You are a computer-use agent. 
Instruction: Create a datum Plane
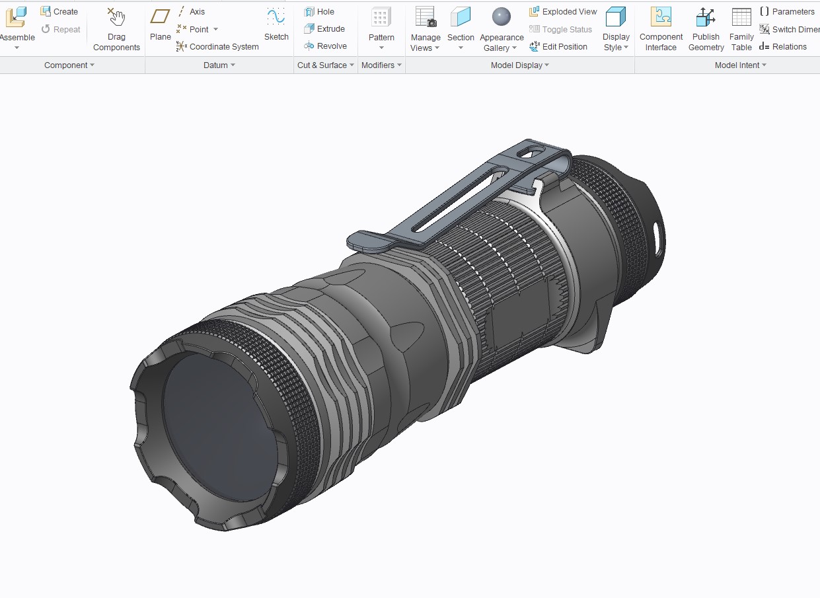click(x=160, y=25)
